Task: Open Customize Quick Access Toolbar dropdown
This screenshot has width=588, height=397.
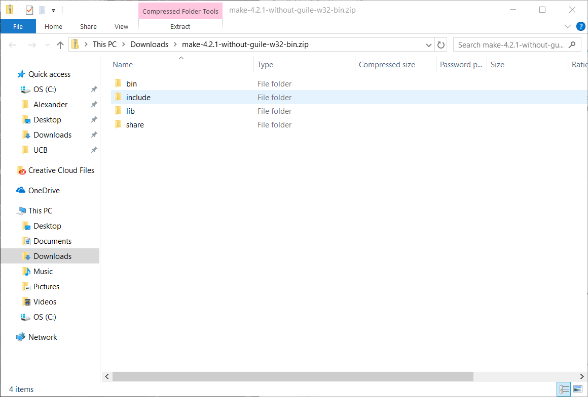Action: pos(53,11)
